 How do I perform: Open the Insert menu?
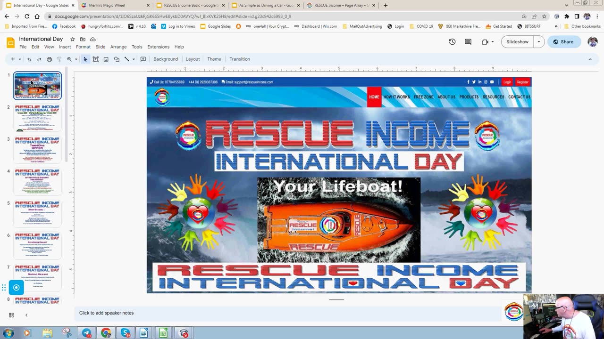65,47
